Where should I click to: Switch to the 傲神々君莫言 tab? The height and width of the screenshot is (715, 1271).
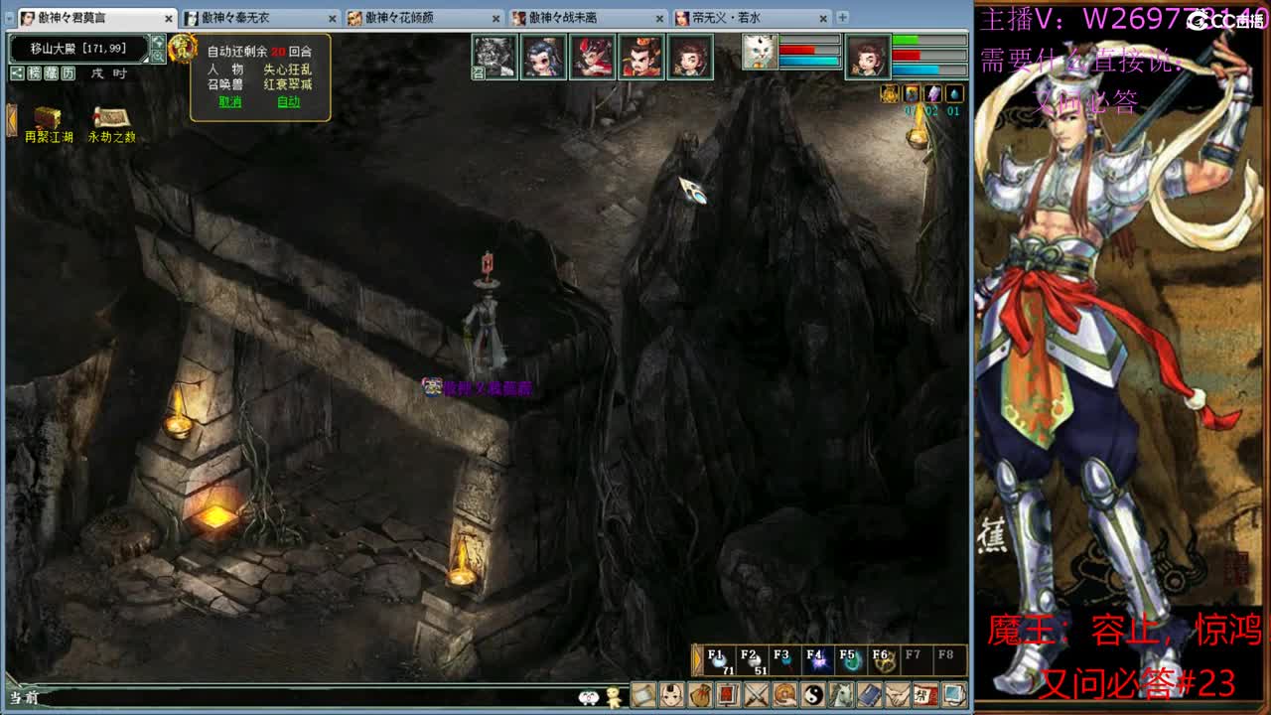point(97,18)
